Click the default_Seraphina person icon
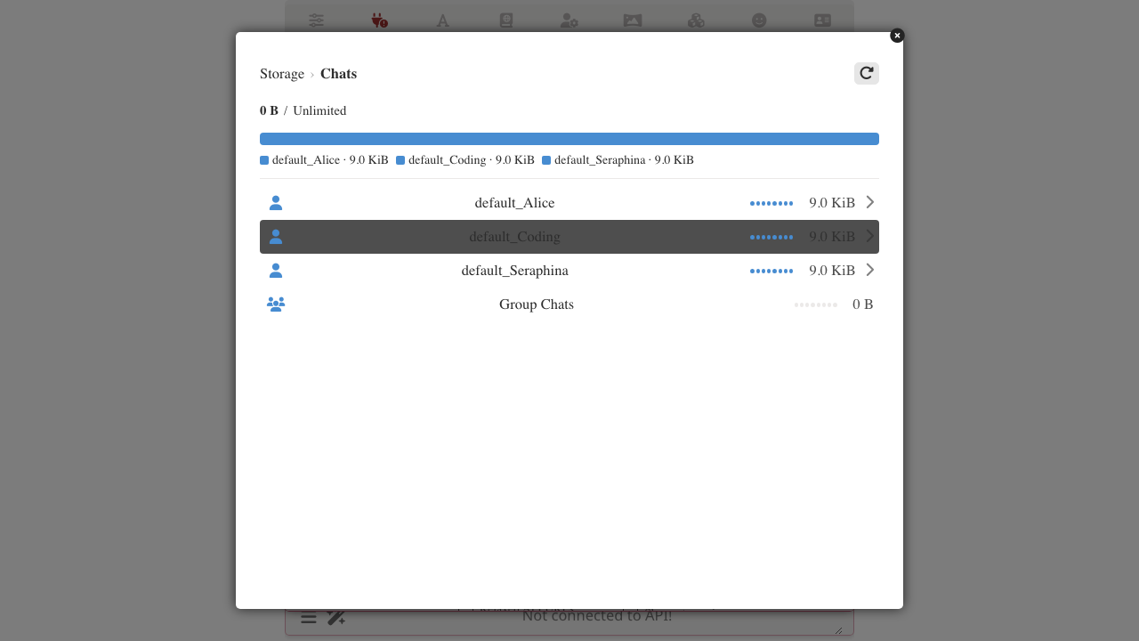Image resolution: width=1139 pixels, height=641 pixels. [276, 271]
